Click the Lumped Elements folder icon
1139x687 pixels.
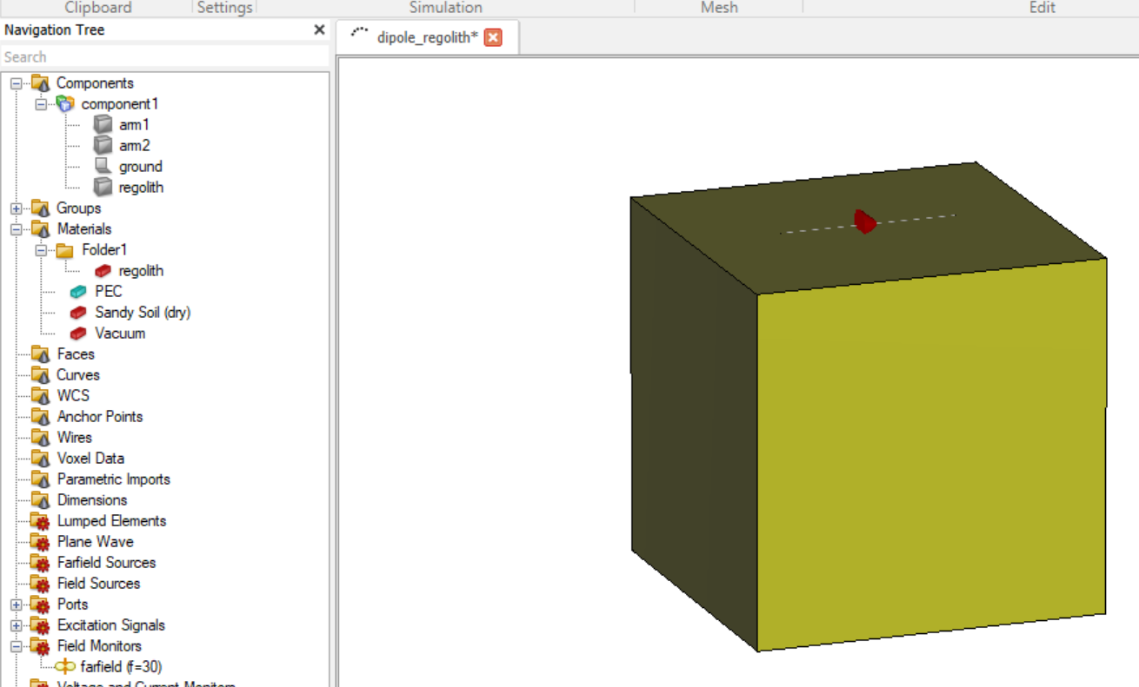click(x=41, y=521)
